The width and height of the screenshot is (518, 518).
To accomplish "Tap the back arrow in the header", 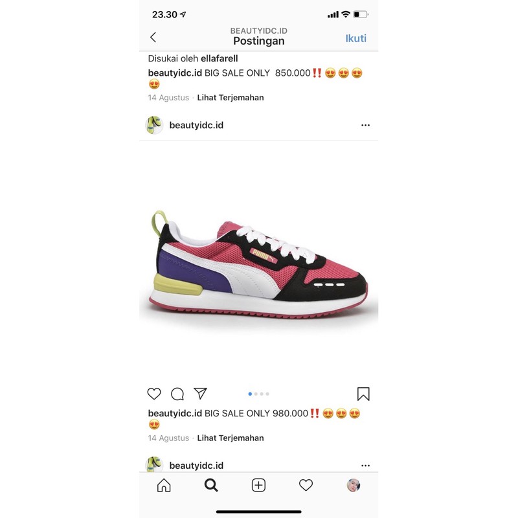I will 153,38.
